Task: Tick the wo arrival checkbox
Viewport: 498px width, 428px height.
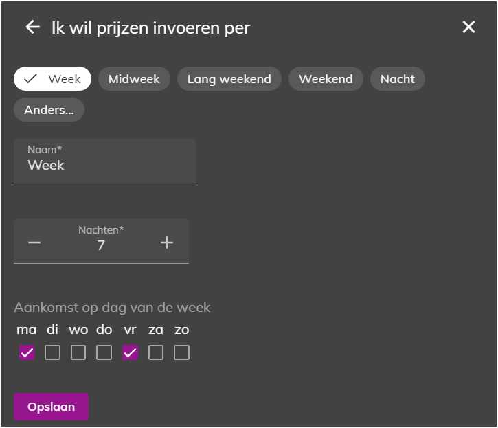Action: tap(78, 352)
